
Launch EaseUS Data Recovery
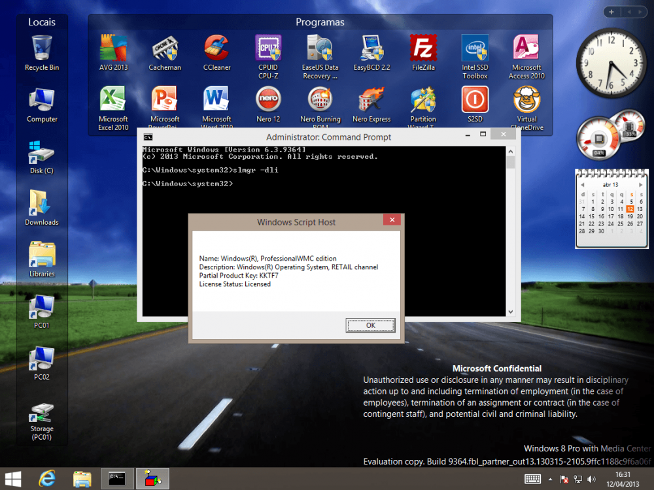320,57
